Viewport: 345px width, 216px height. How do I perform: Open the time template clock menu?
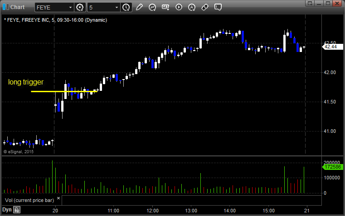click(126, 7)
